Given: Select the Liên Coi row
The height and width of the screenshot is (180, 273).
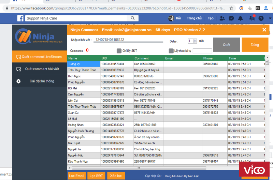Looking at the screenshot, I should point(166,101).
